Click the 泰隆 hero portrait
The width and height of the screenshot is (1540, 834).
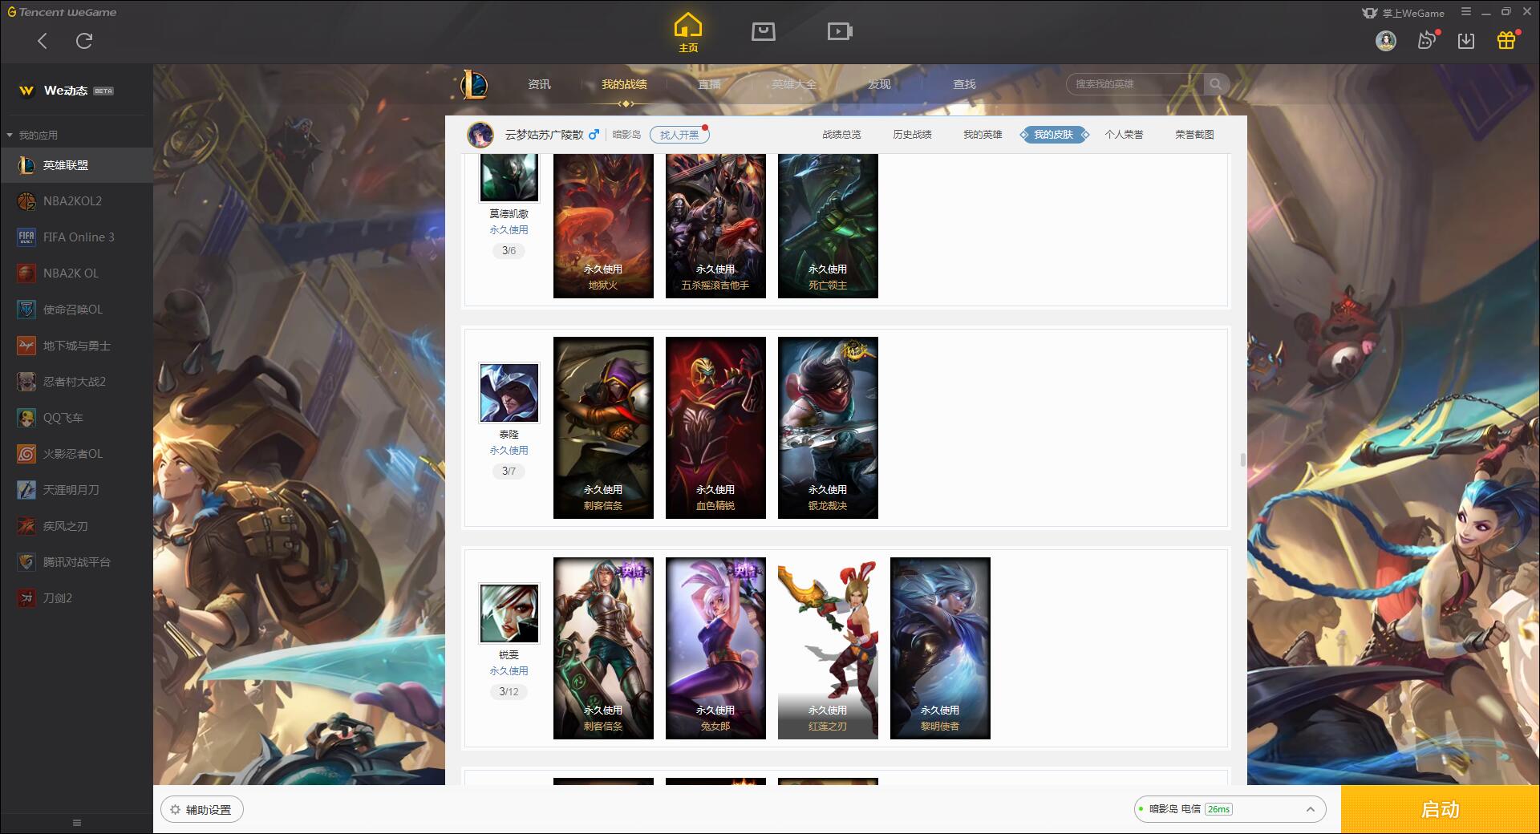[509, 393]
